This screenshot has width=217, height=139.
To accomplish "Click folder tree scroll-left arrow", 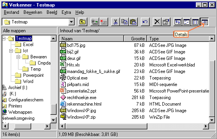I will 5,126.
